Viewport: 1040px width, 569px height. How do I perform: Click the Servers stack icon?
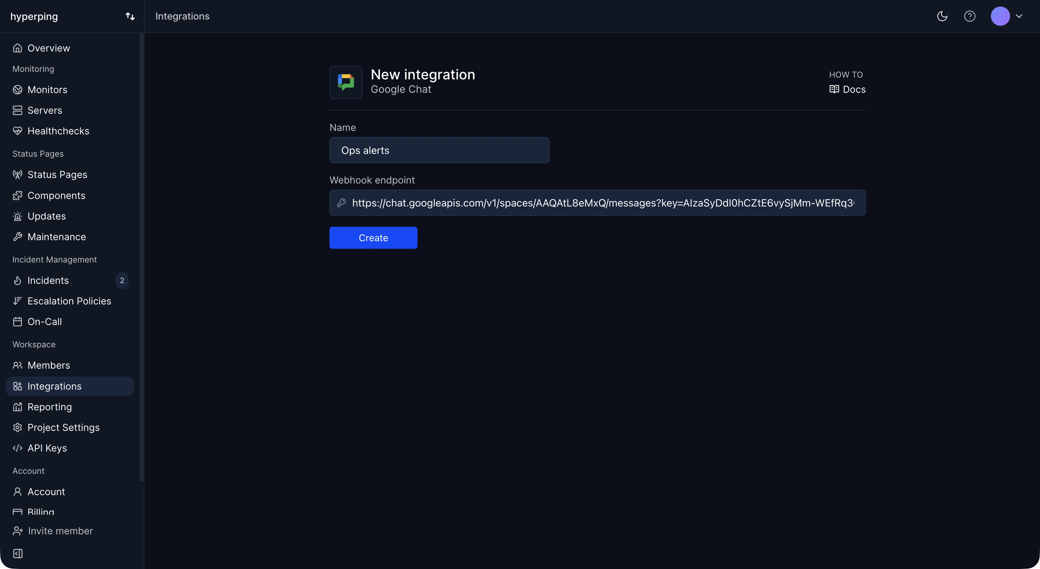[x=17, y=110]
